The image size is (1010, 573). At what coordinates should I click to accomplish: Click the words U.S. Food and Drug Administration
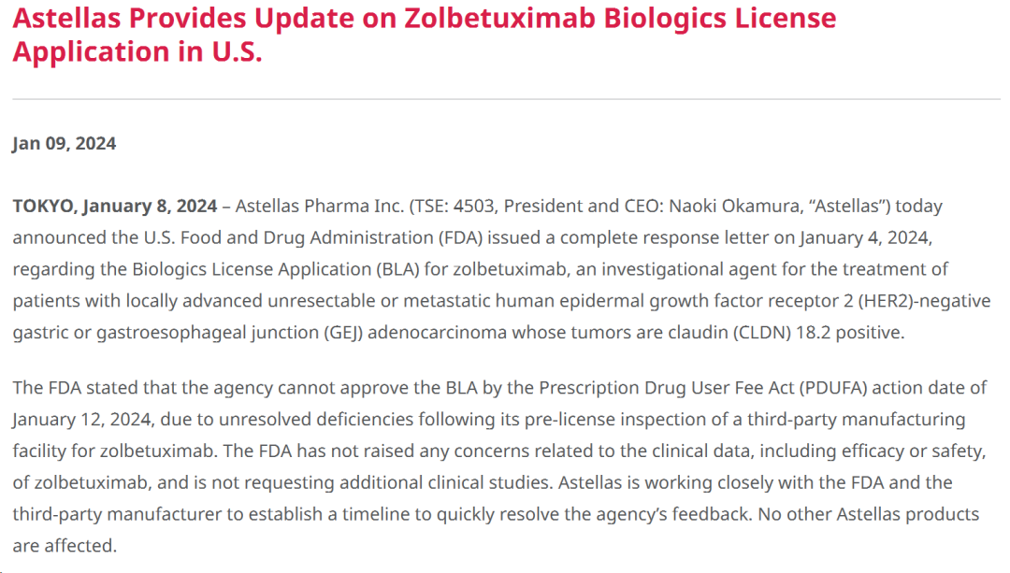pyautogui.click(x=289, y=237)
